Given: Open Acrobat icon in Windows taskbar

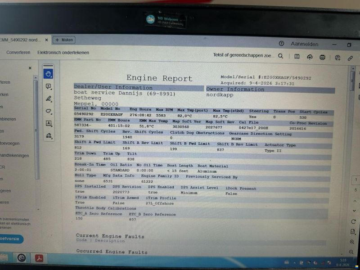Looking at the screenshot, I should pyautogui.click(x=39, y=258).
